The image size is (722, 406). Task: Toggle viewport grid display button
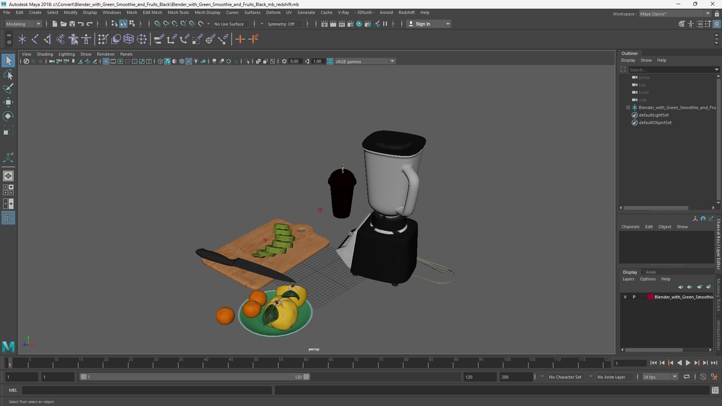tap(106, 61)
